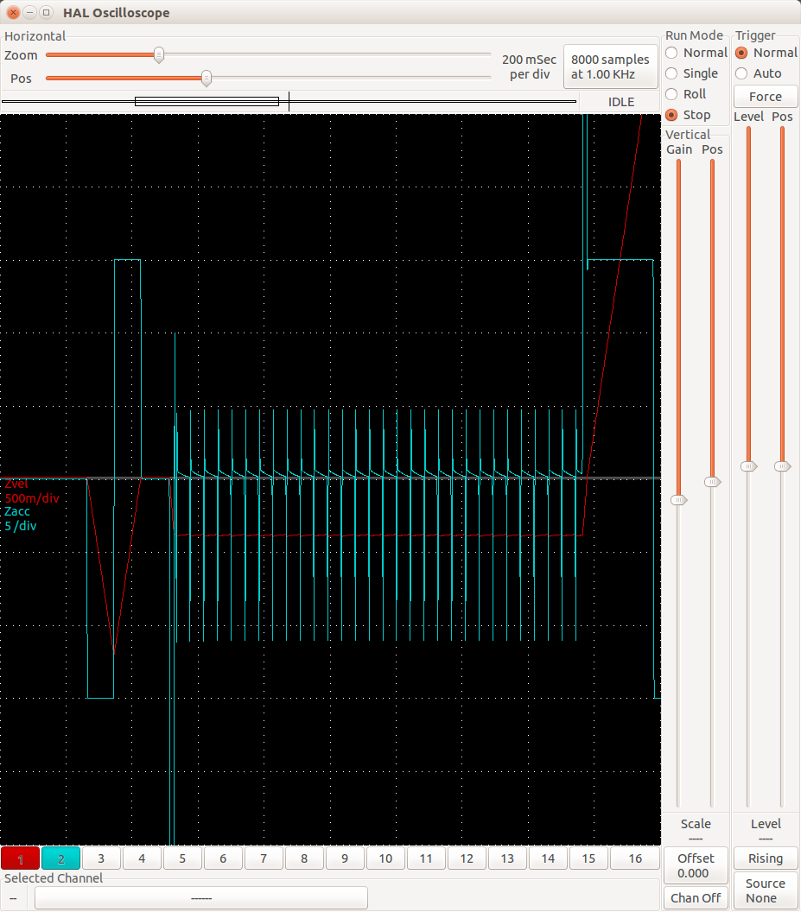Click the 500m/div scale text

(x=33, y=498)
